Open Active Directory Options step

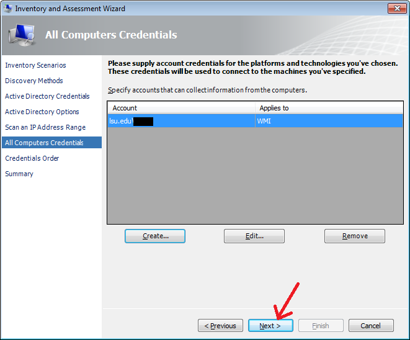click(x=42, y=112)
